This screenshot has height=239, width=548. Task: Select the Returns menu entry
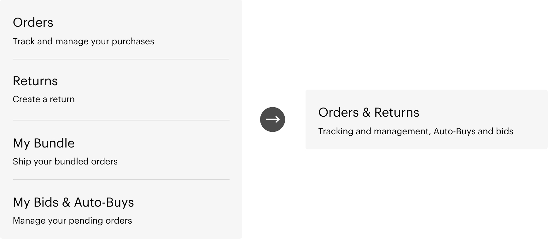coord(35,81)
